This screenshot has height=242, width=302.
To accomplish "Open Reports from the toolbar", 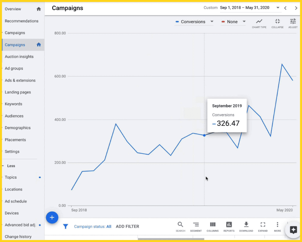I will tap(229, 227).
